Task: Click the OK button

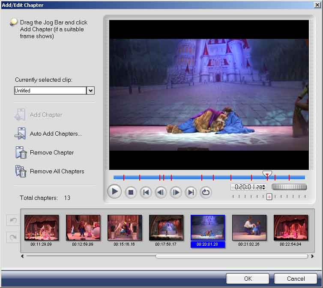Action: click(248, 279)
